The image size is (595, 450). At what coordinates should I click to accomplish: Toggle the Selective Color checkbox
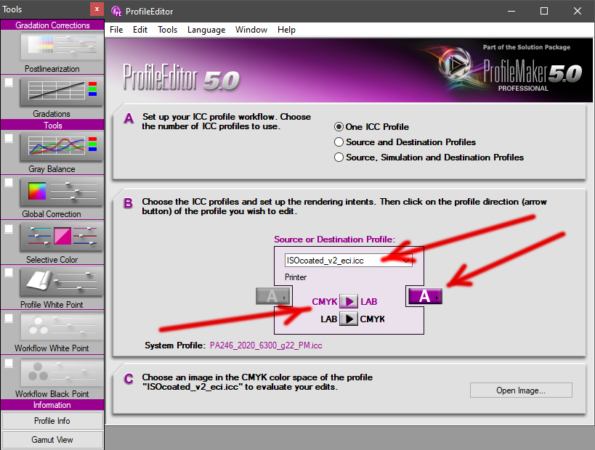[9, 229]
